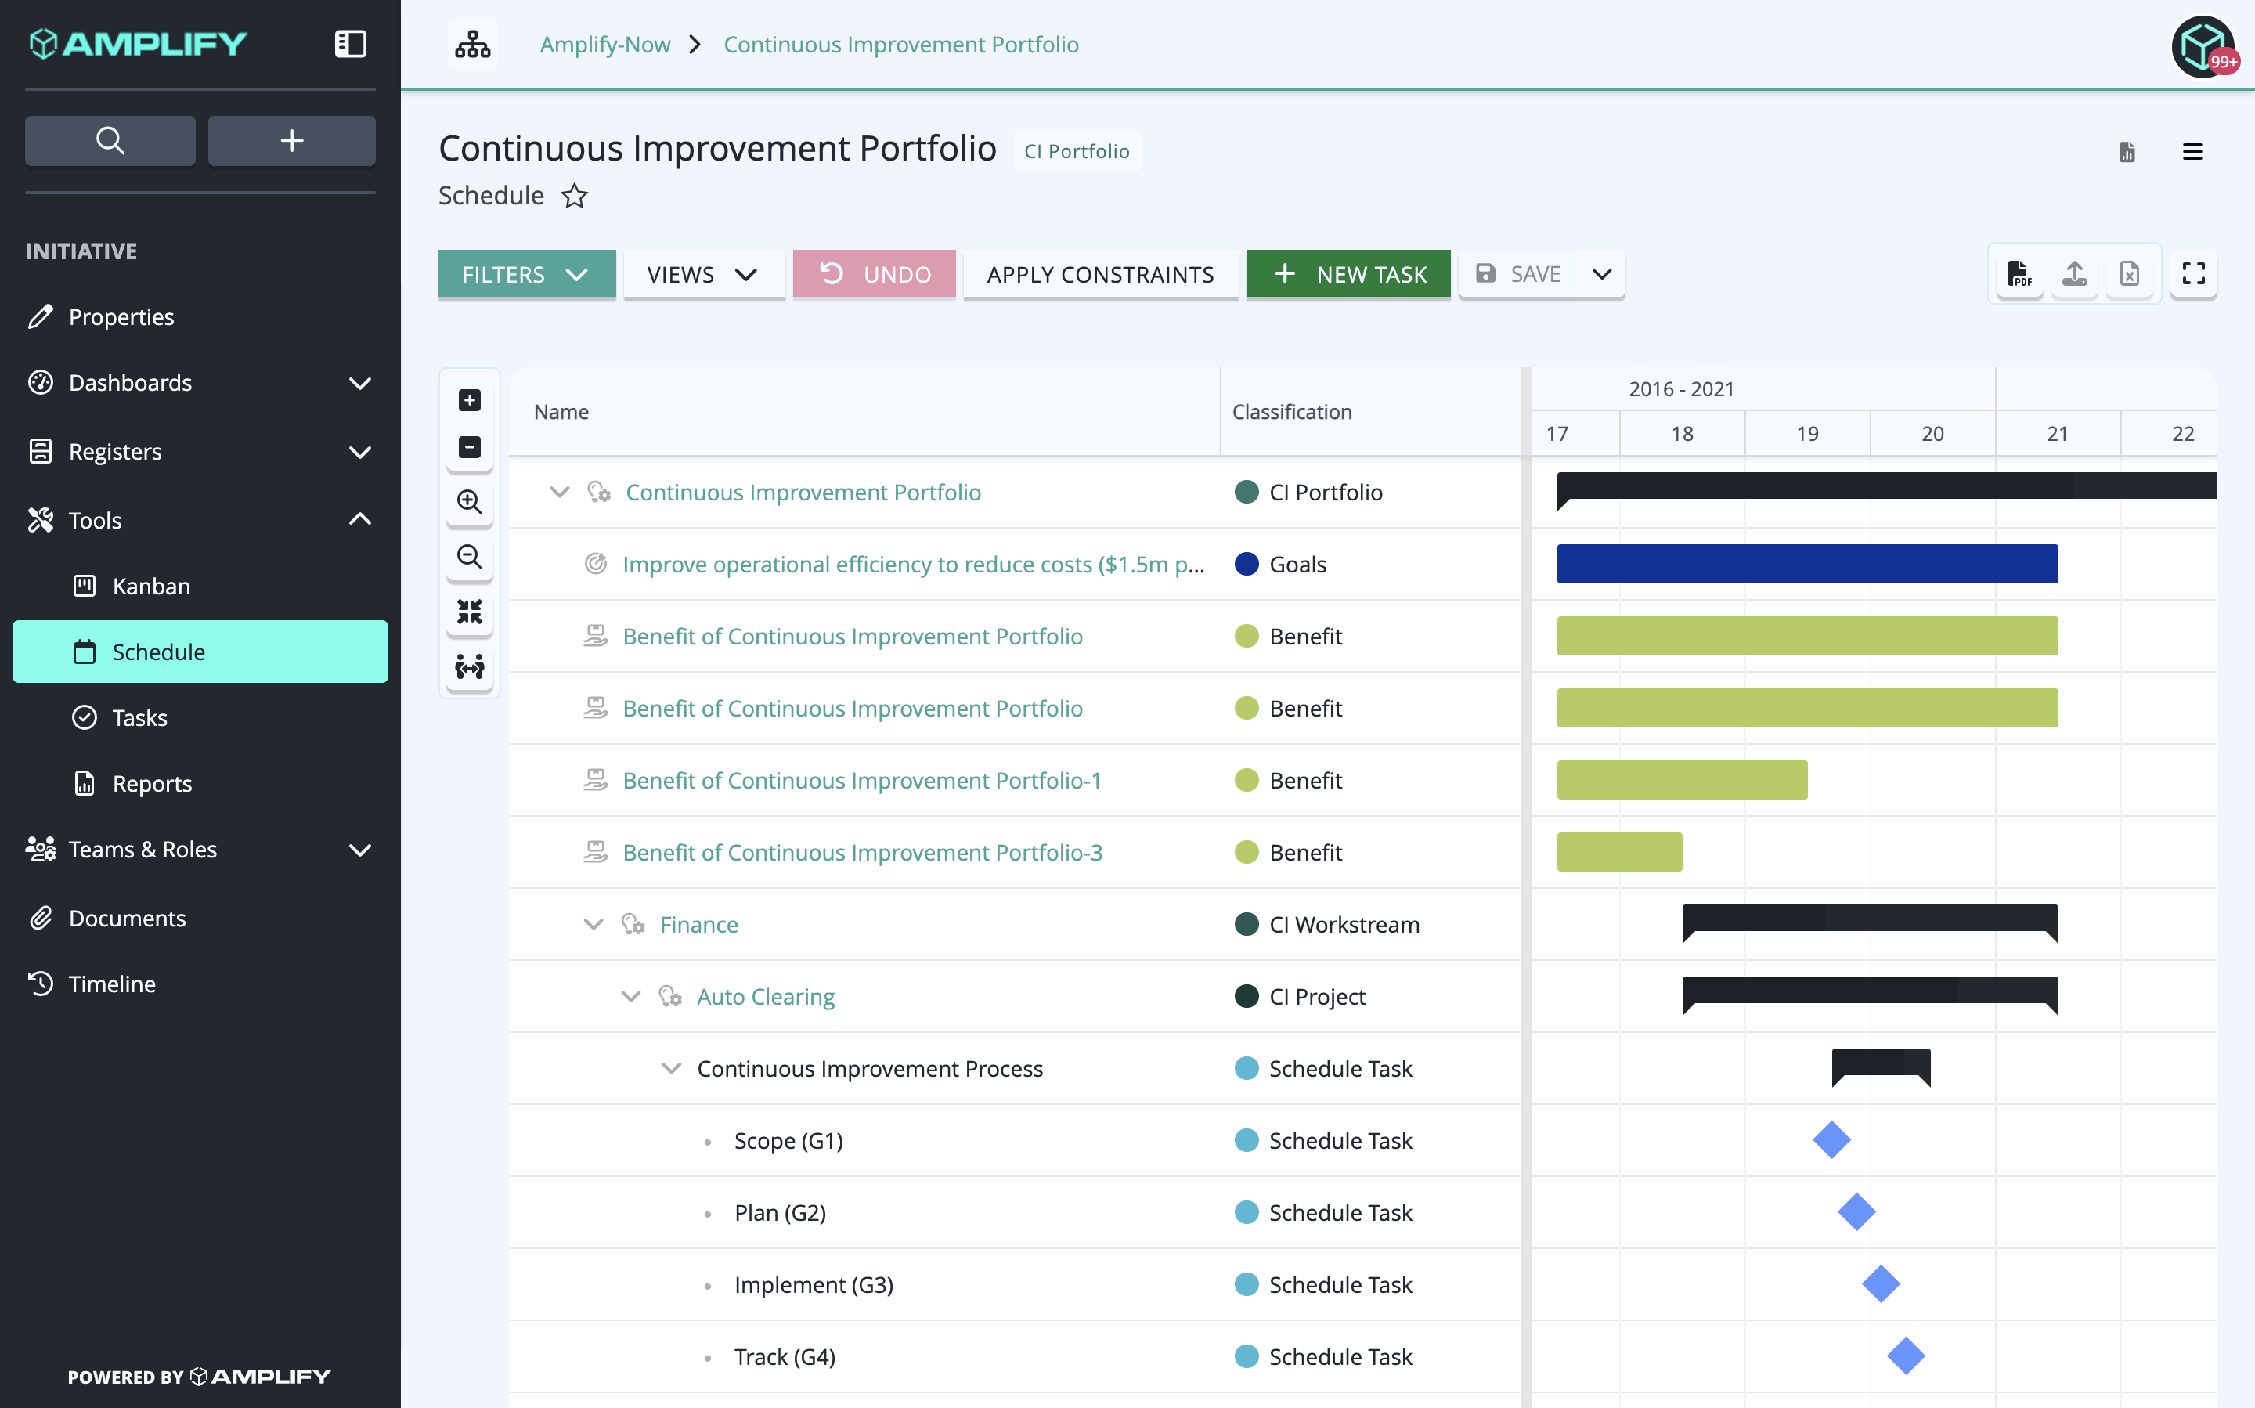Collapse the Finance workstream row
2255x1408 pixels.
tap(593, 924)
